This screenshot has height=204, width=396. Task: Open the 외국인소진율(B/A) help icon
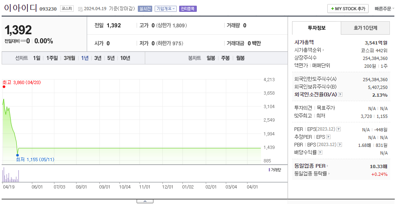[x=340, y=95]
